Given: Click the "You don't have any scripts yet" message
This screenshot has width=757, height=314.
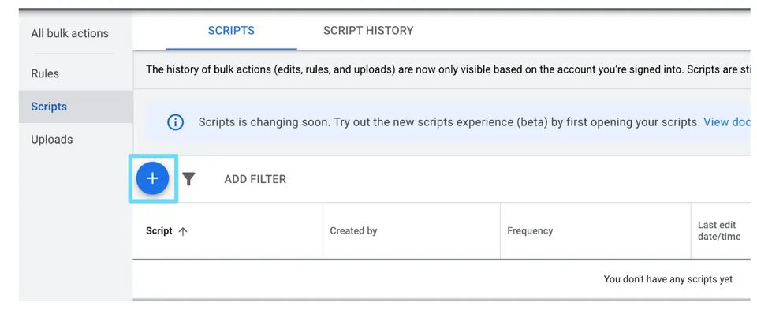Looking at the screenshot, I should [668, 279].
